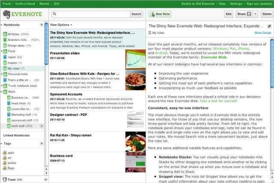Image resolution: width=274 pixels, height=183 pixels.
Task: Open note in separate window icon
Action: coord(269,26)
